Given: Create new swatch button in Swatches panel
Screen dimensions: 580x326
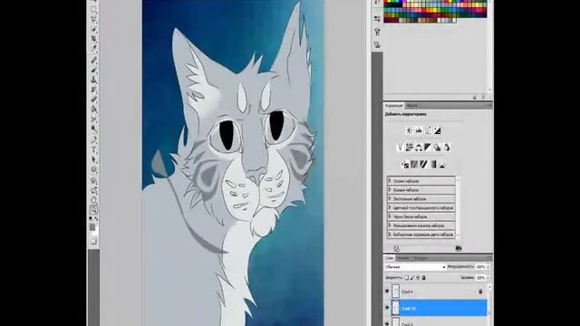Looking at the screenshot, I should tap(475, 97).
